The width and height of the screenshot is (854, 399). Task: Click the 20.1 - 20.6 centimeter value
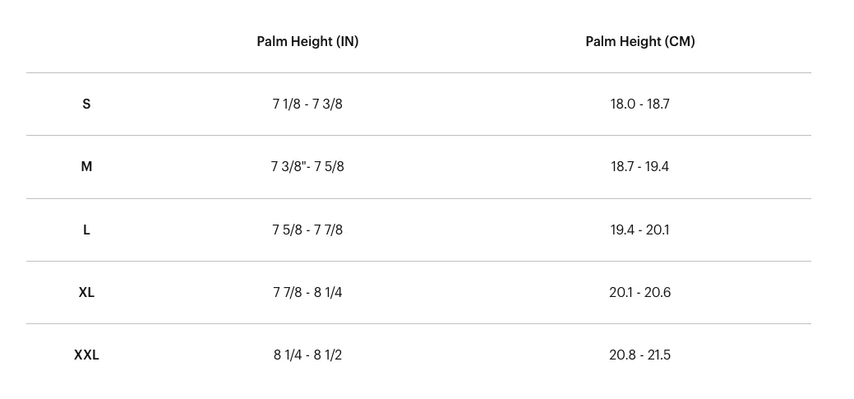[x=640, y=292]
